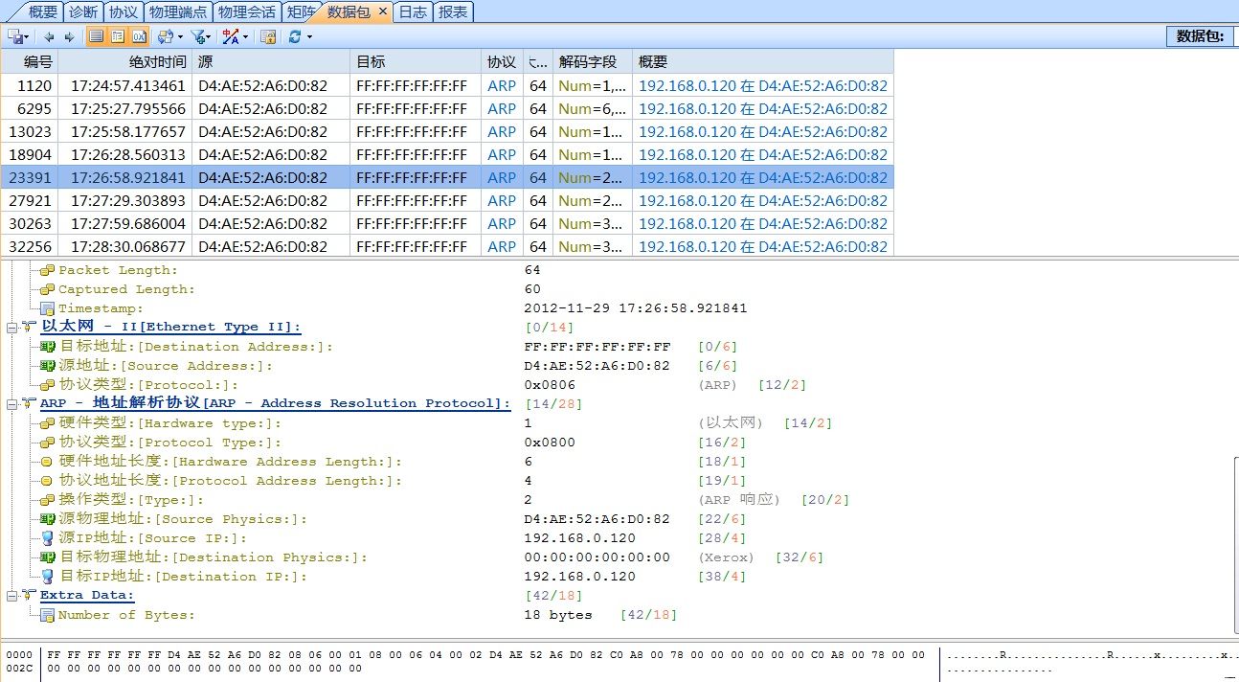Click the filter packets funnel icon
The width and height of the screenshot is (1239, 682).
click(x=197, y=36)
